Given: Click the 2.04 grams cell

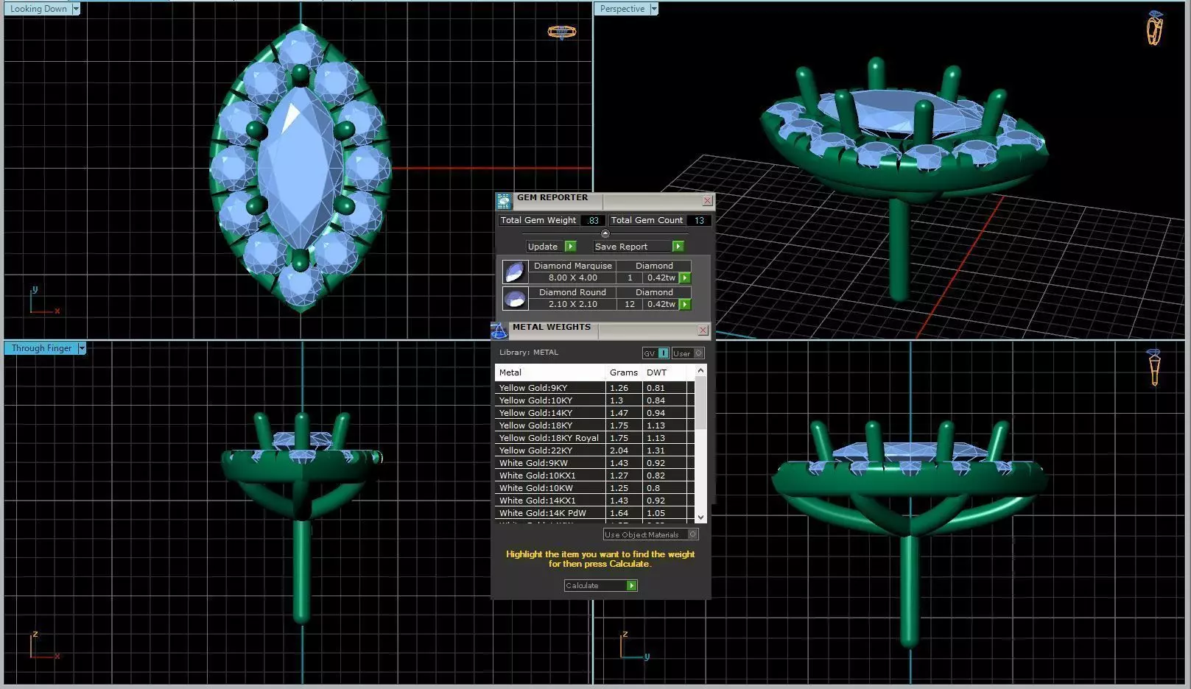Looking at the screenshot, I should click(624, 451).
